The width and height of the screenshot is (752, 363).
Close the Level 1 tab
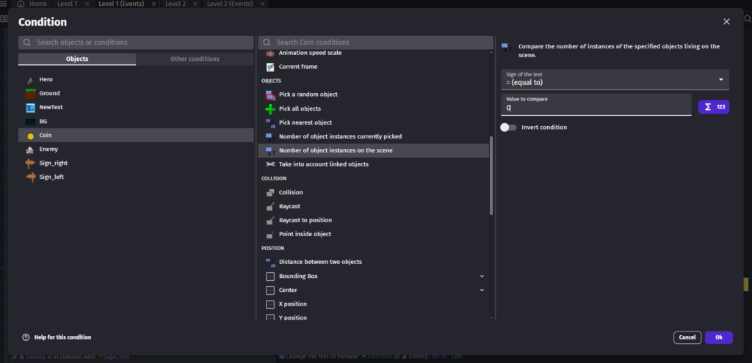[87, 4]
